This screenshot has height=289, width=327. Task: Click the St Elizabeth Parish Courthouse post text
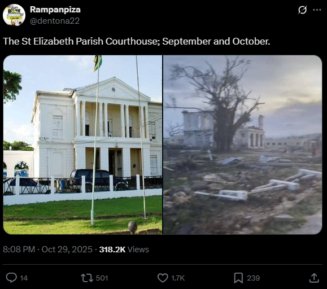(x=137, y=41)
